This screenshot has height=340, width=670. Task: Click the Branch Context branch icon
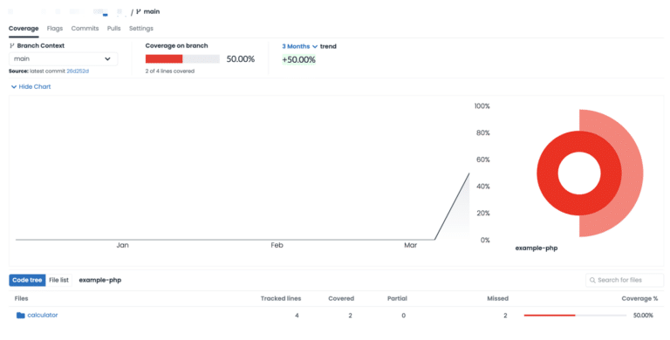(x=12, y=45)
